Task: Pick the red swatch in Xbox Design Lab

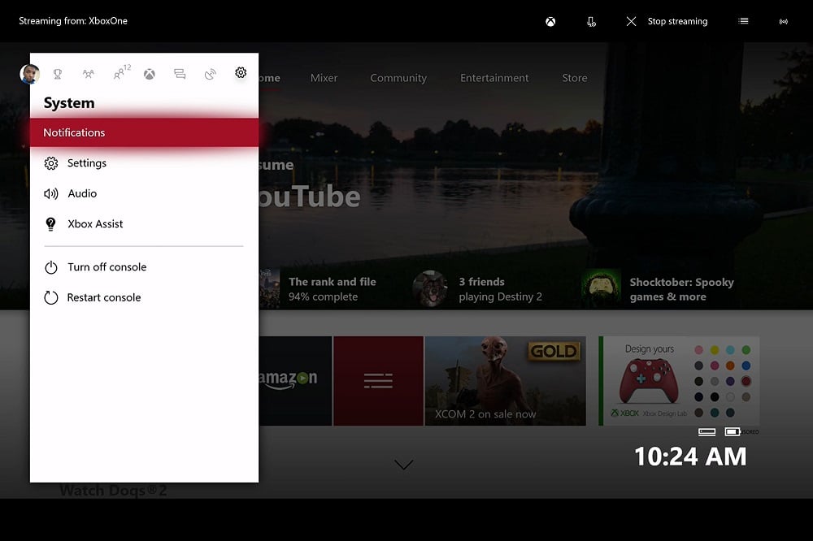Action: click(x=746, y=381)
